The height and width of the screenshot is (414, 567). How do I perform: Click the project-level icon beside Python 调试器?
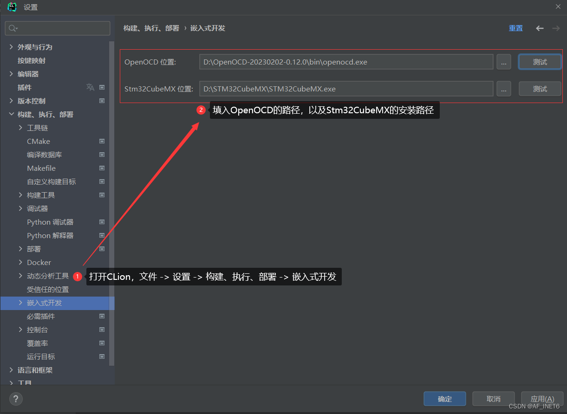pyautogui.click(x=102, y=222)
